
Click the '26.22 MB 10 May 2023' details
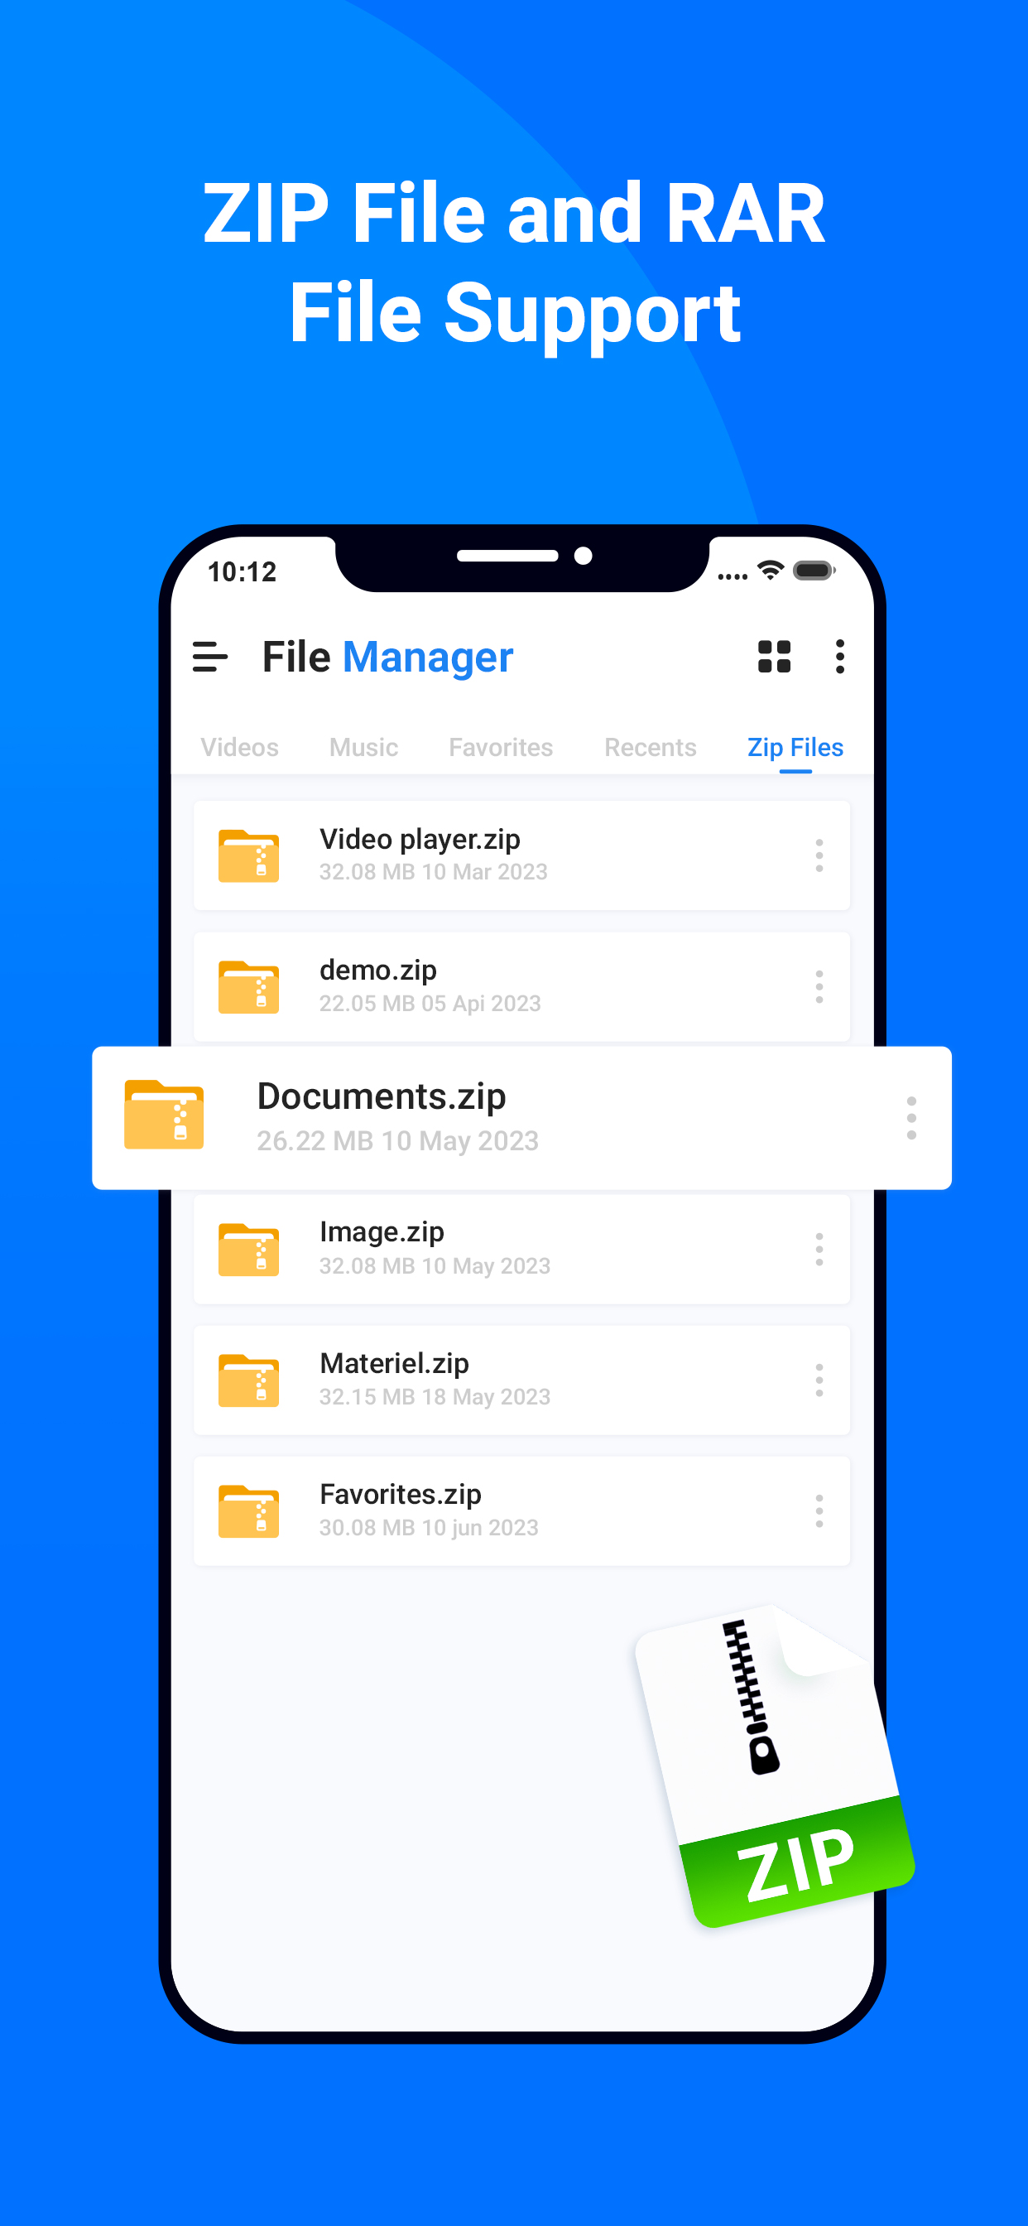coord(398,1141)
